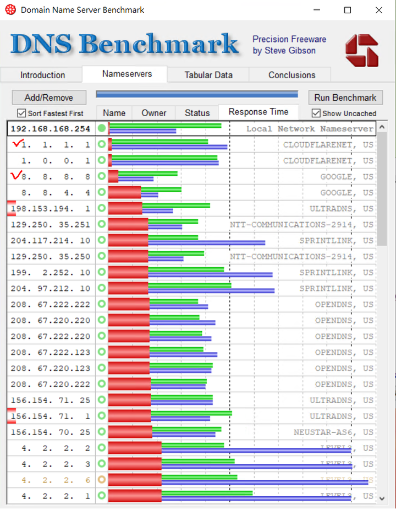
Task: Click NEUSTAR-AS6, US owner label
Action: click(x=333, y=432)
